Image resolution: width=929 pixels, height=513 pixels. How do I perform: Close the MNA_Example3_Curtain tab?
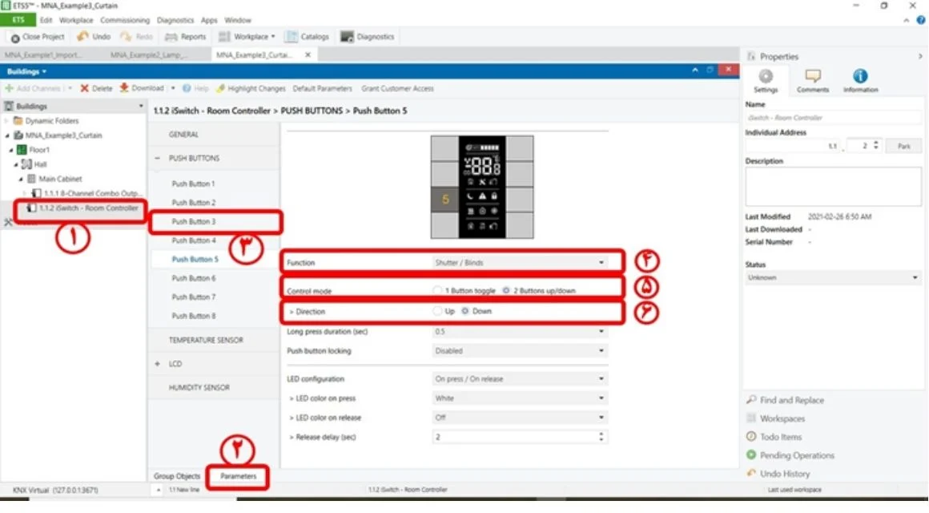(308, 55)
